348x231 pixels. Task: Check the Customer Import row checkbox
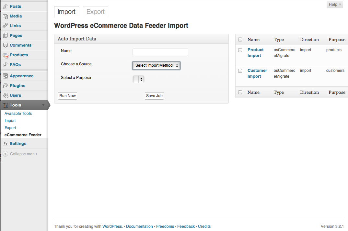240,71
